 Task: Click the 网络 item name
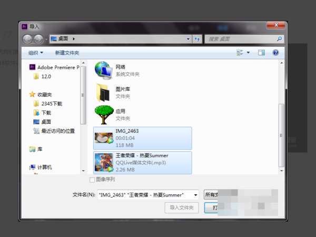[121, 67]
